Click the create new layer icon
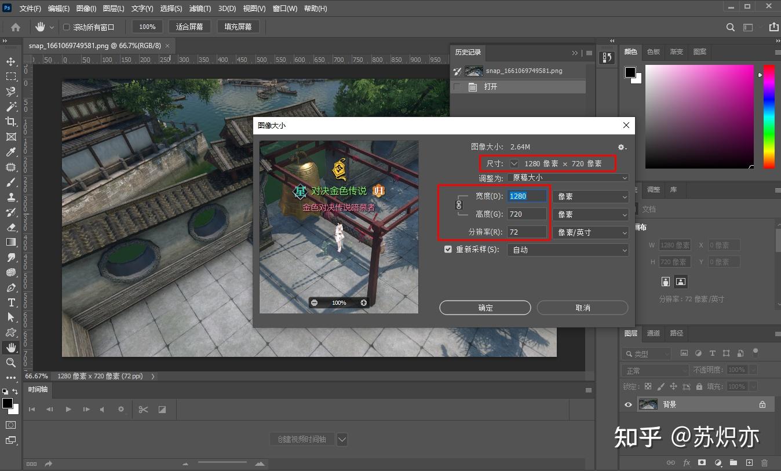 [x=749, y=463]
